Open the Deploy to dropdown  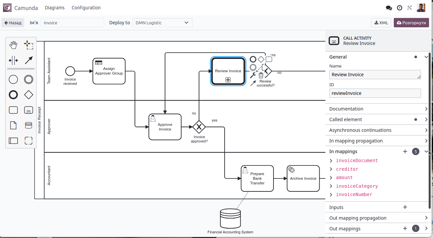162,23
